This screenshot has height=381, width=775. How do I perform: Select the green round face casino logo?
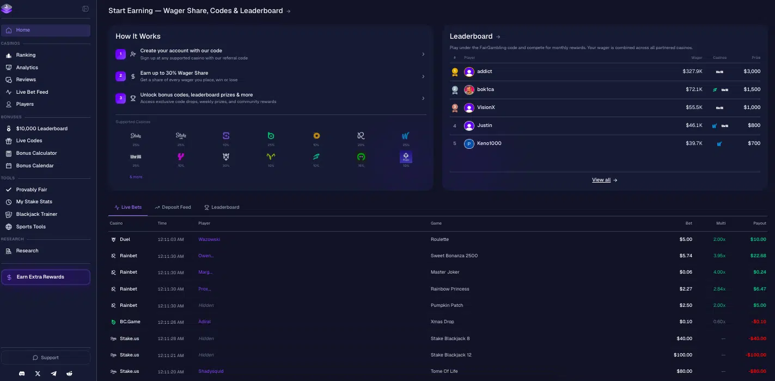(x=361, y=157)
